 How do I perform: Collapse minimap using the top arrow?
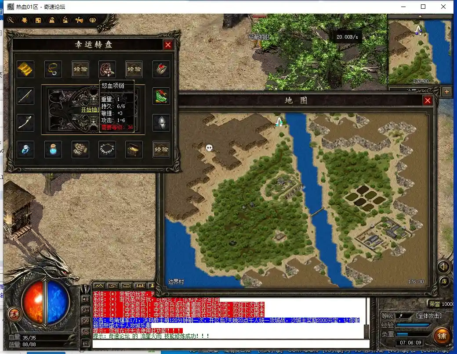point(420,17)
